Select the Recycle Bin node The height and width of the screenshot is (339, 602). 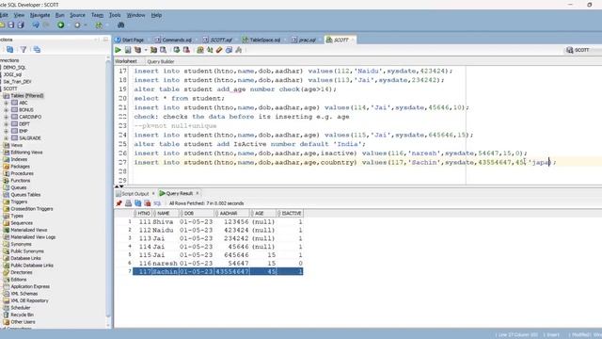[x=19, y=315]
